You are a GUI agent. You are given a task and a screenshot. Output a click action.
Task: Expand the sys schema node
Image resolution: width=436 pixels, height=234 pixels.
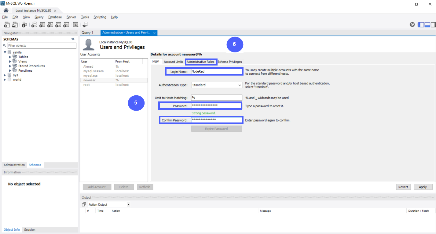5,75
